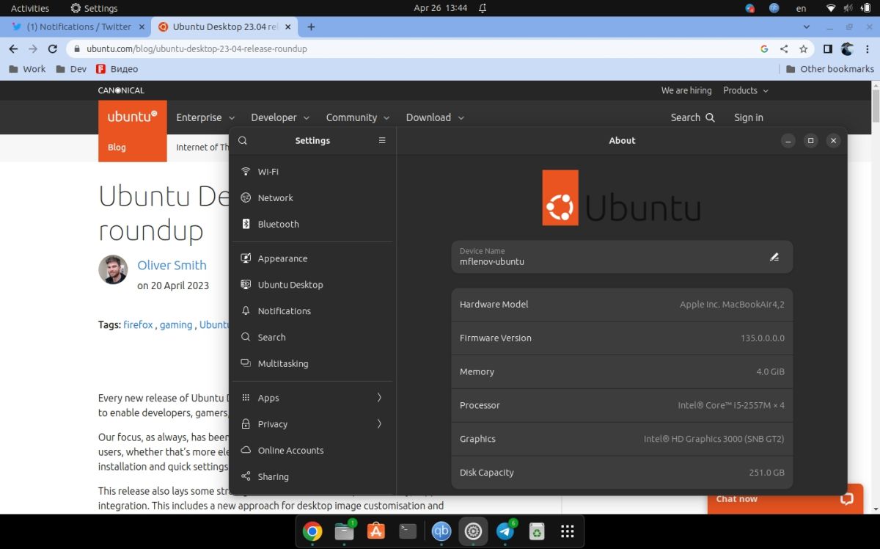The image size is (880, 549).
Task: Open the Wi-Fi settings panel
Action: (x=312, y=172)
